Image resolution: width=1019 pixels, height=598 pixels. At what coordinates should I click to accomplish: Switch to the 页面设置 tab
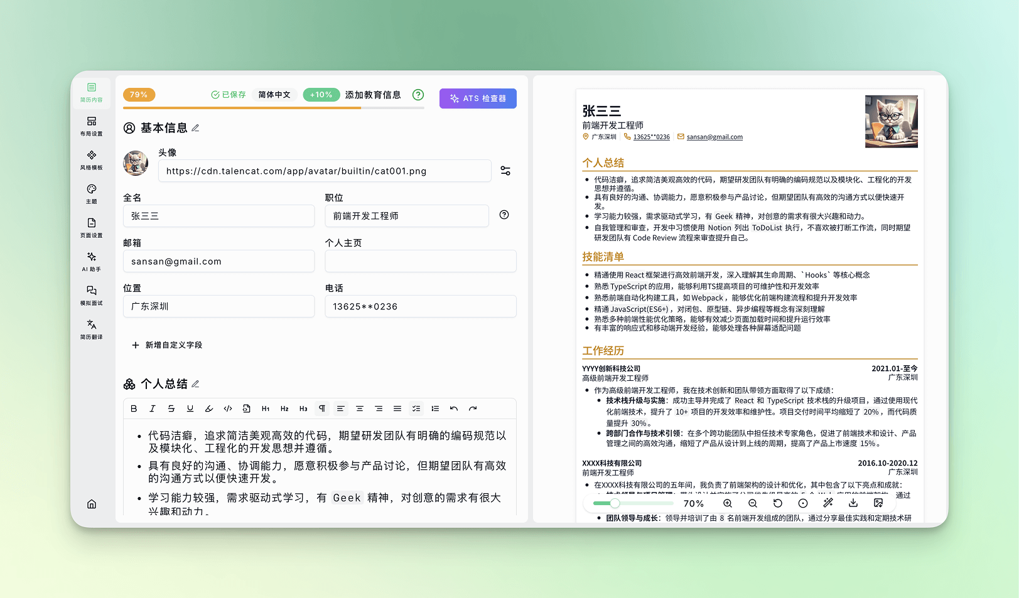[x=91, y=227]
